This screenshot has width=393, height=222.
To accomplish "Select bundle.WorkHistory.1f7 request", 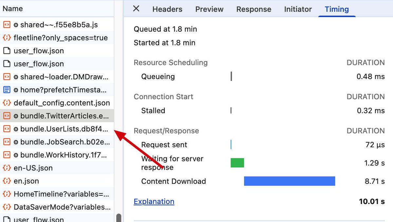I will (x=57, y=155).
